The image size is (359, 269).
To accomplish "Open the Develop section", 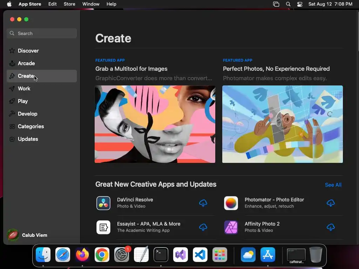I will pyautogui.click(x=42, y=114).
